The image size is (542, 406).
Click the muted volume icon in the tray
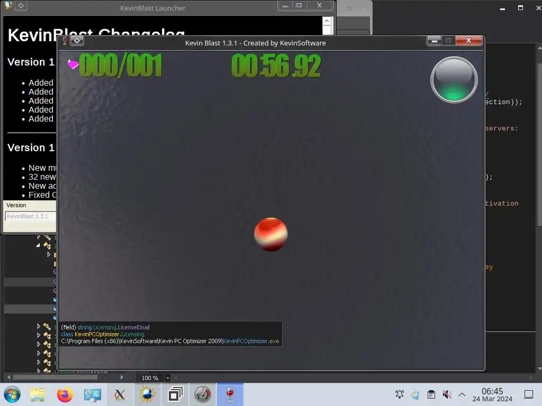(447, 394)
